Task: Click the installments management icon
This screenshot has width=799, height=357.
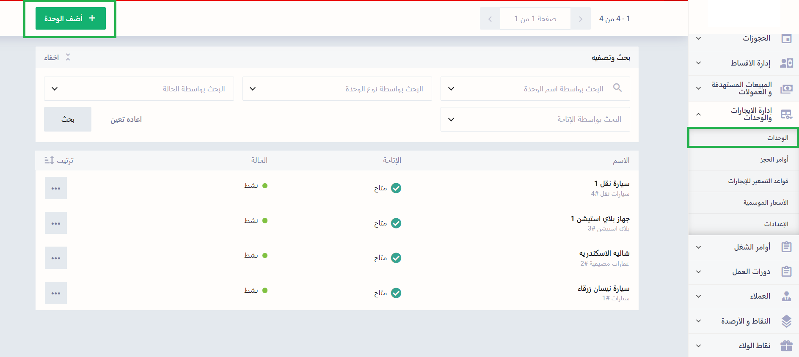Action: pos(786,63)
